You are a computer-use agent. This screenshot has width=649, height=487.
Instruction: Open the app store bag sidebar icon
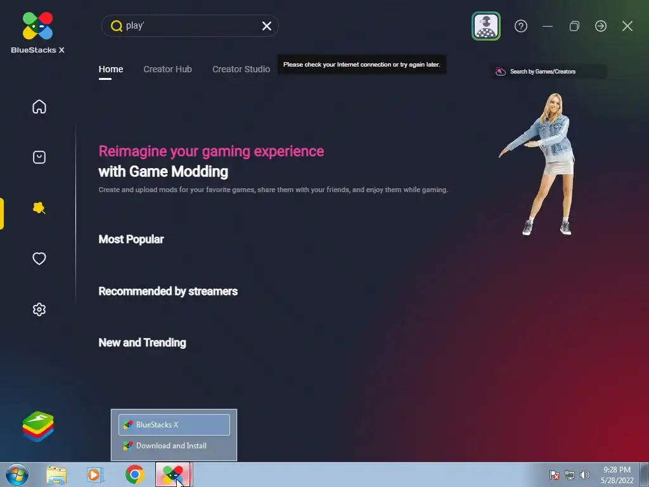tap(39, 157)
